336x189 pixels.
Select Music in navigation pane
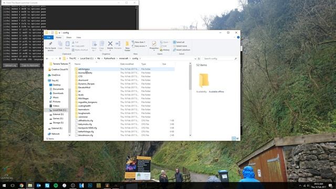point(56,98)
